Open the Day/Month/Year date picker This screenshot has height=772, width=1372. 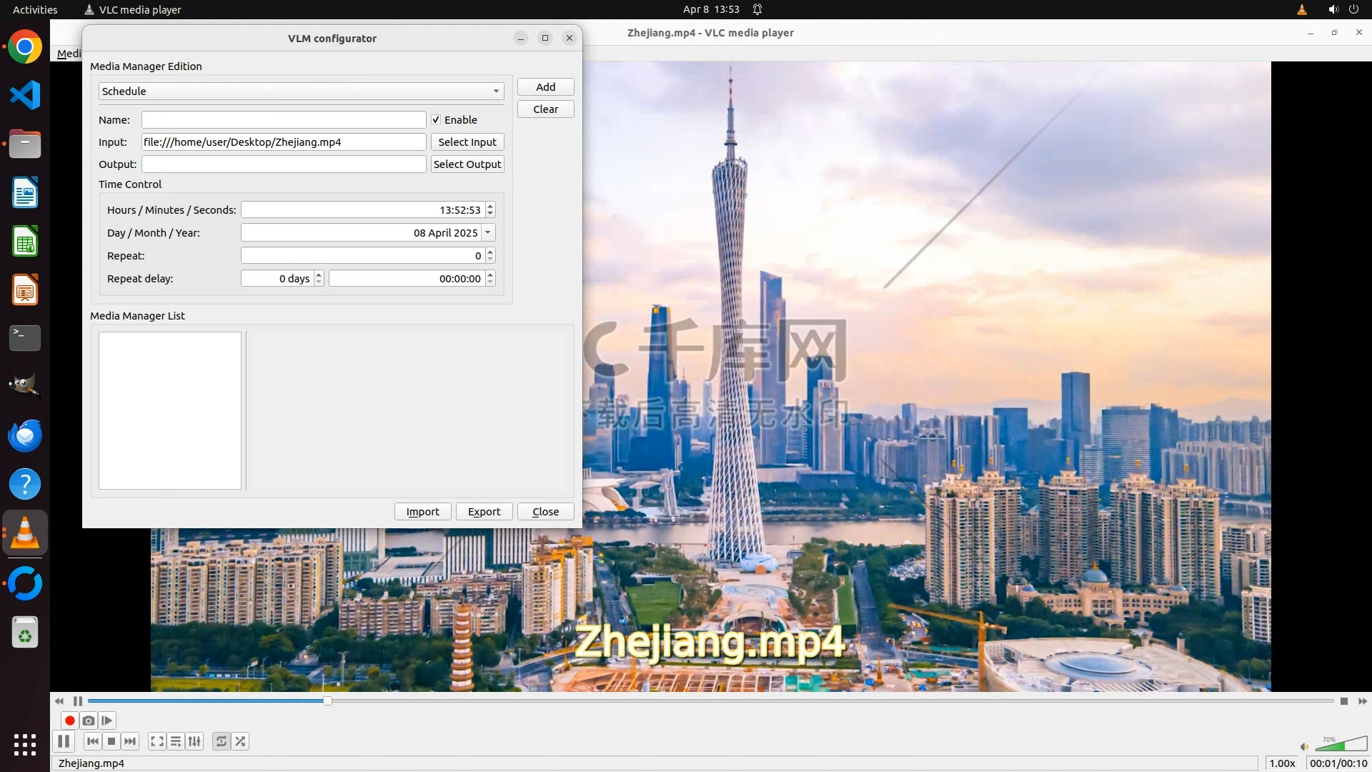tap(488, 233)
